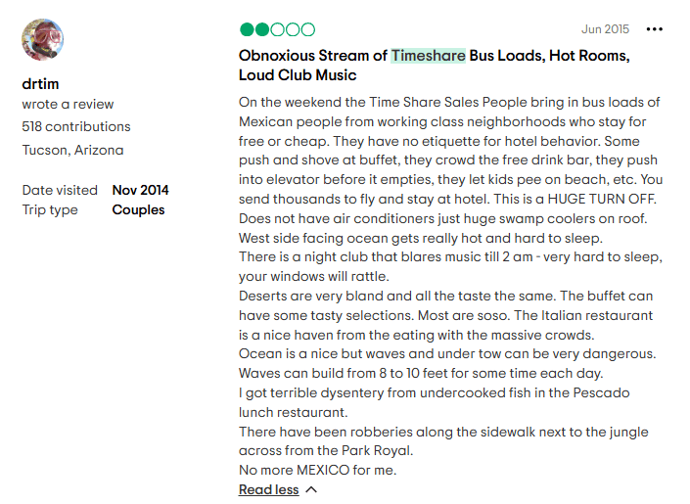The width and height of the screenshot is (690, 504).
Task: Click the Date visited label
Action: coord(60,190)
